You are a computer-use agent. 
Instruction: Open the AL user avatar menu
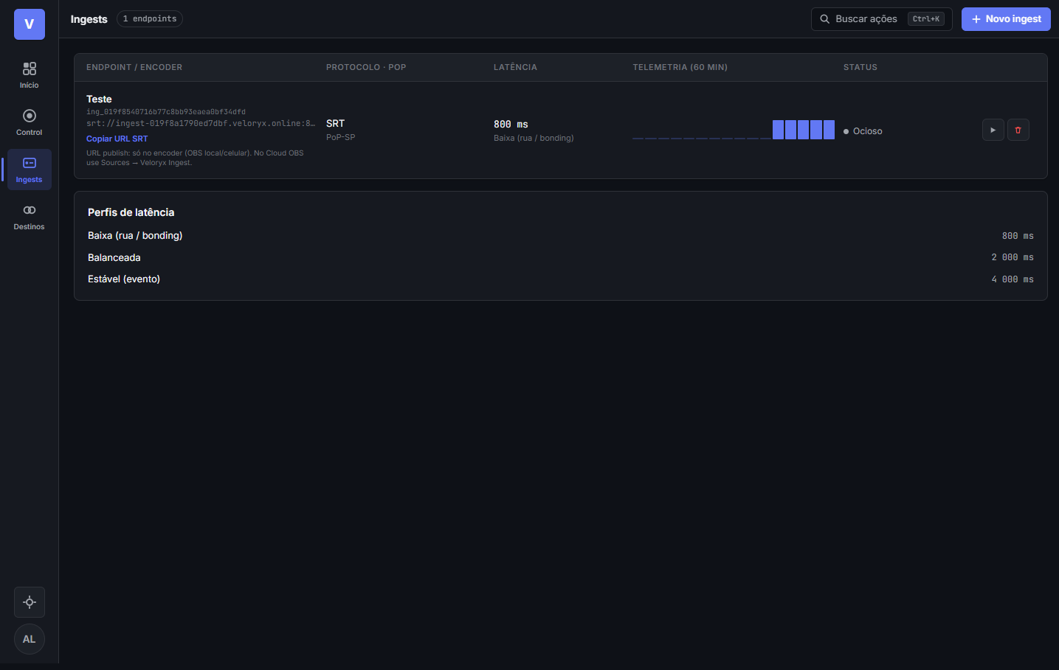(30, 639)
